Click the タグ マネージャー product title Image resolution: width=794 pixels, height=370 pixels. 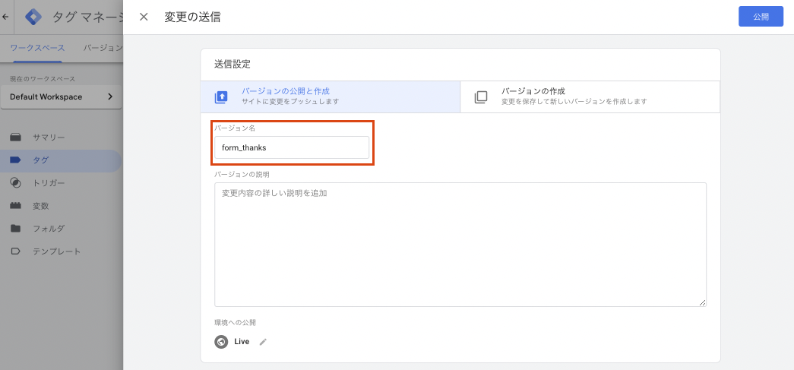88,17
